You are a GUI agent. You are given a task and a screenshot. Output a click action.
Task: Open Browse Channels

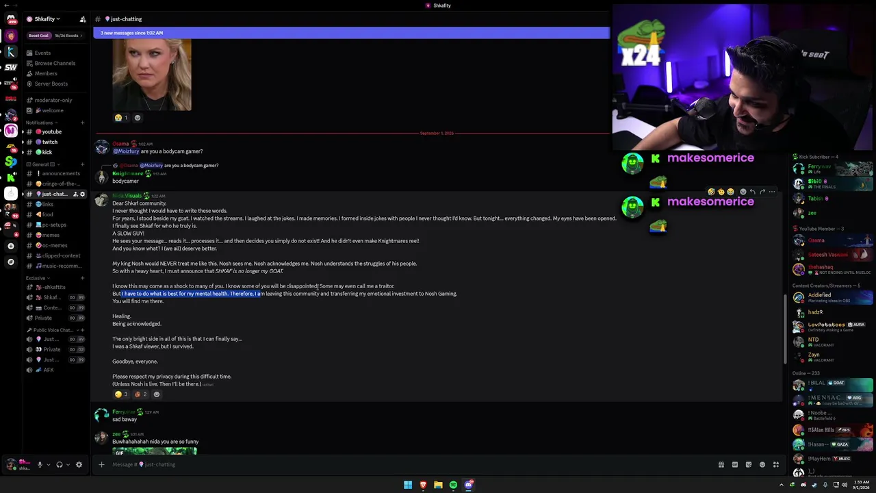56,63
